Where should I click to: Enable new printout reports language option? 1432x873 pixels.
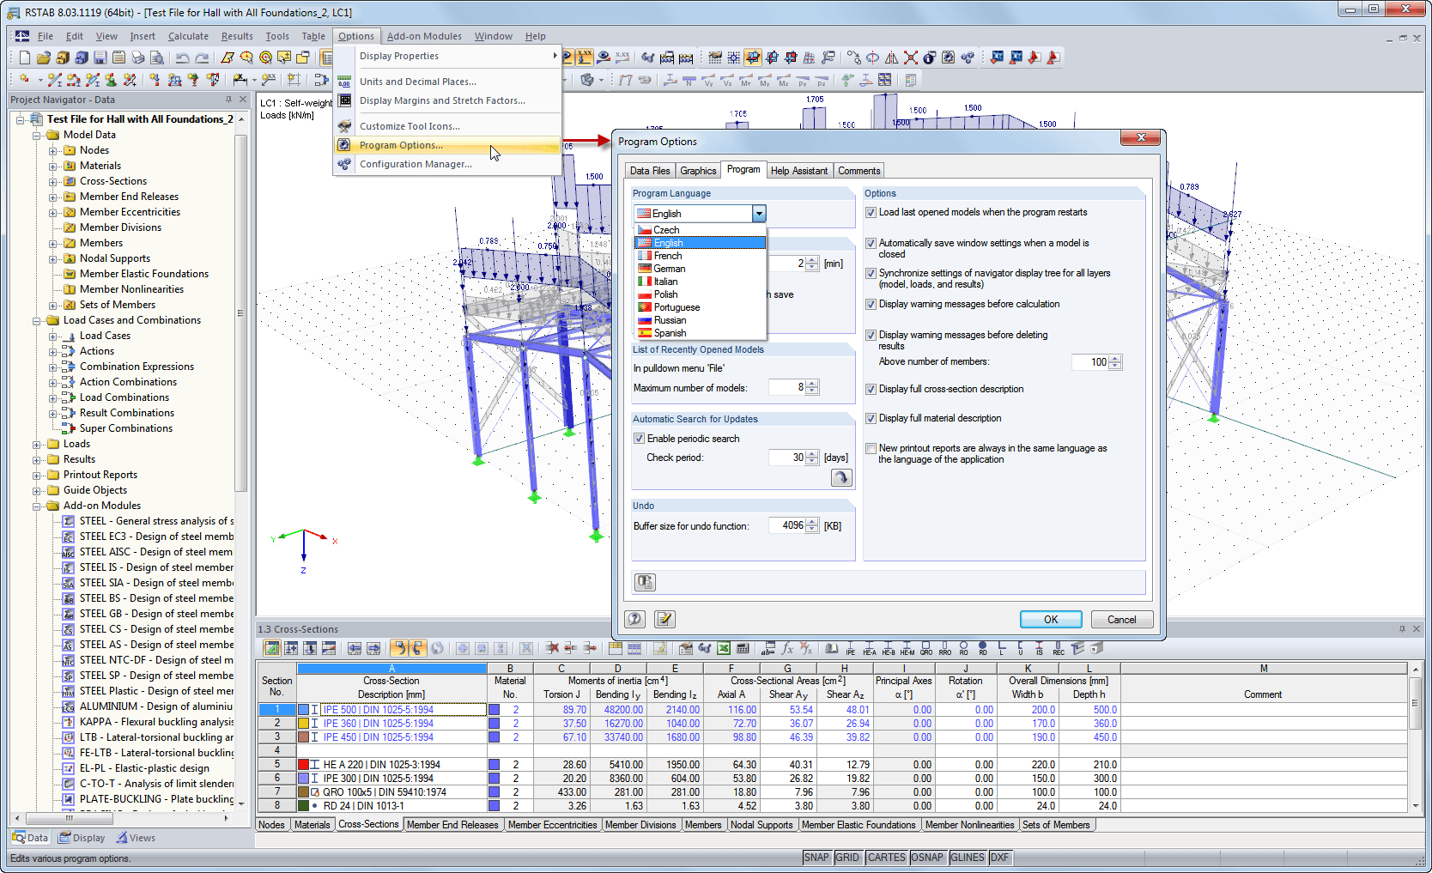tap(871, 448)
